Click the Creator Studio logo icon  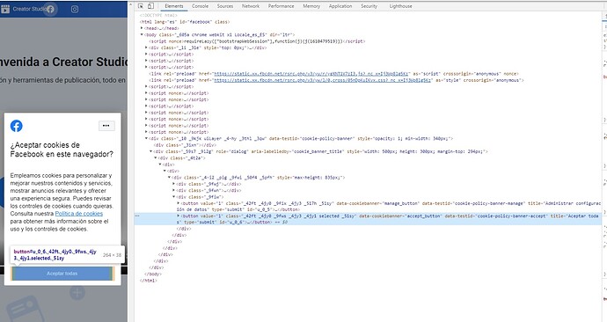tap(5, 9)
